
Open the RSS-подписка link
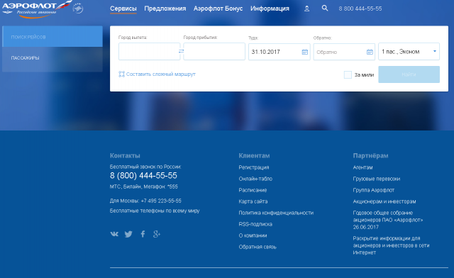point(255,224)
